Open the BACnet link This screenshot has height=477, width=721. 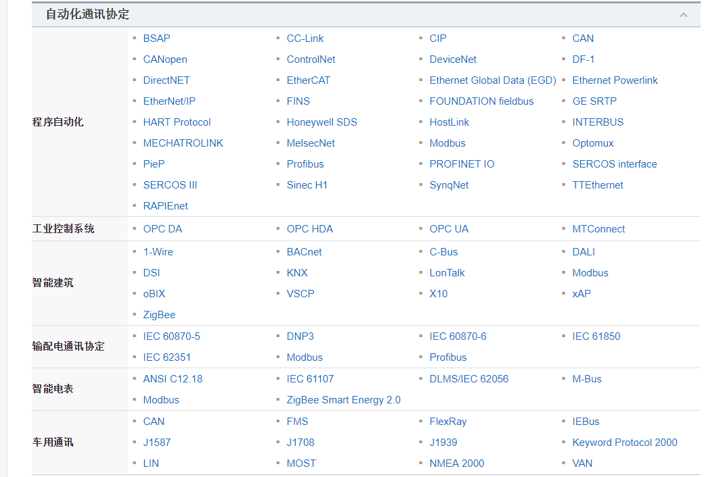(x=304, y=252)
